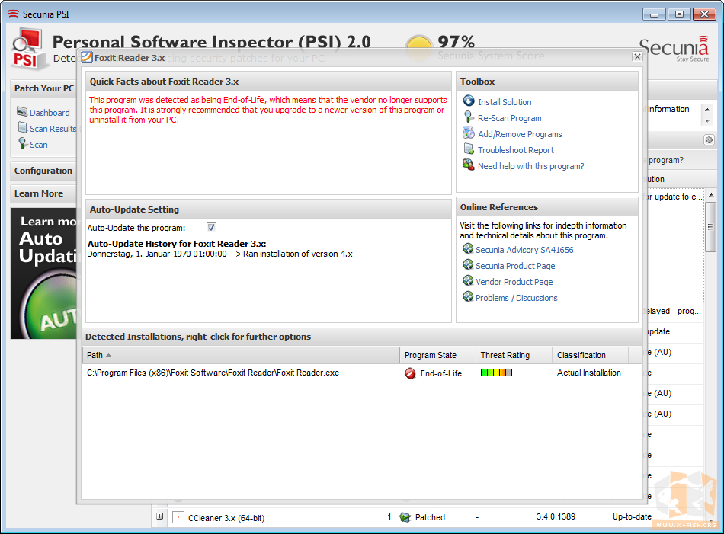Image resolution: width=724 pixels, height=534 pixels.
Task: Expand the CCleaner 3.x (64-bit) row
Action: click(x=160, y=516)
